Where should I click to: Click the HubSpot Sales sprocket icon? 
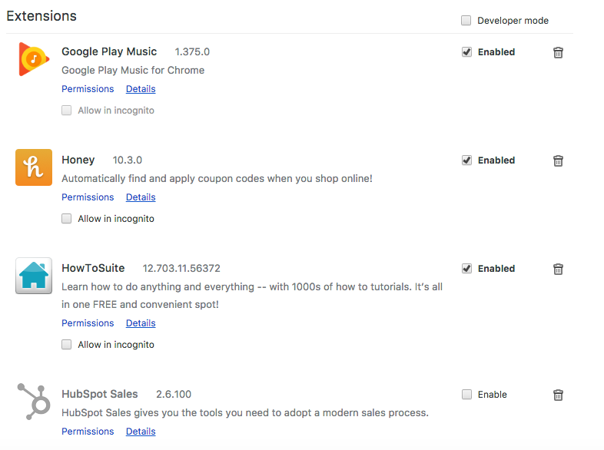[34, 402]
